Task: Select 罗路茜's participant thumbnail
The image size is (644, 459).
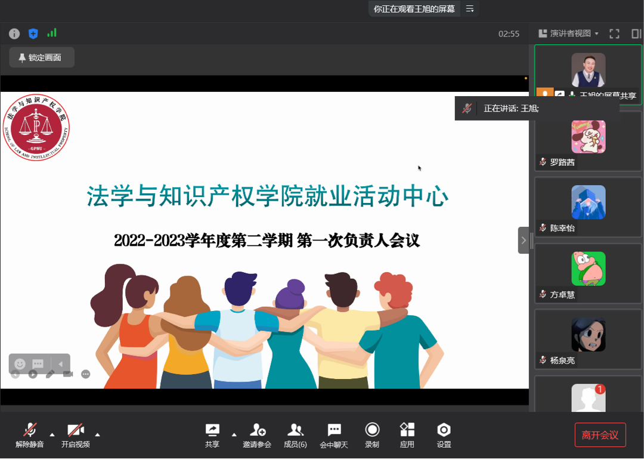Action: point(588,141)
